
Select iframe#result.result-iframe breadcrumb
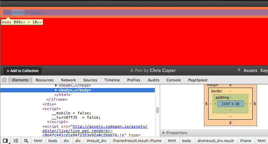pos(137,141)
